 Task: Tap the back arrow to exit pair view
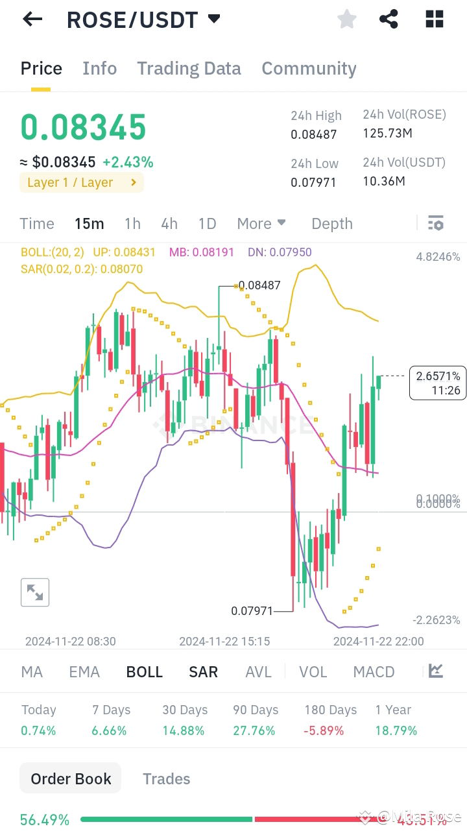(32, 19)
